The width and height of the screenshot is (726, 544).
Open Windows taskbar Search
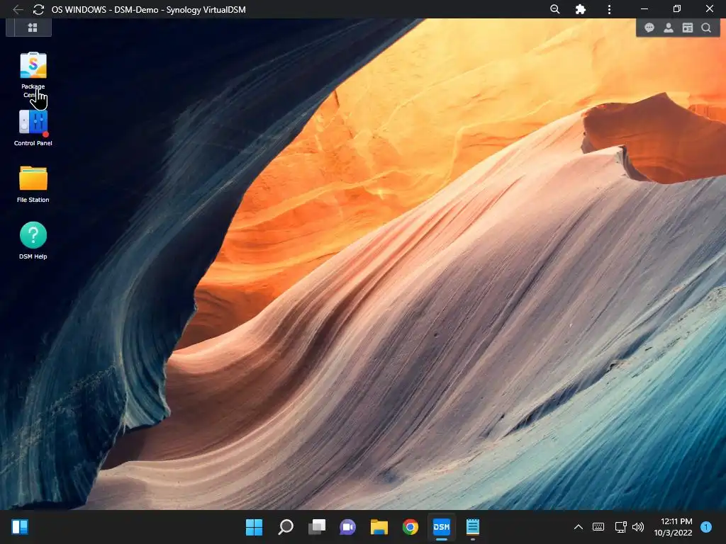pos(286,527)
